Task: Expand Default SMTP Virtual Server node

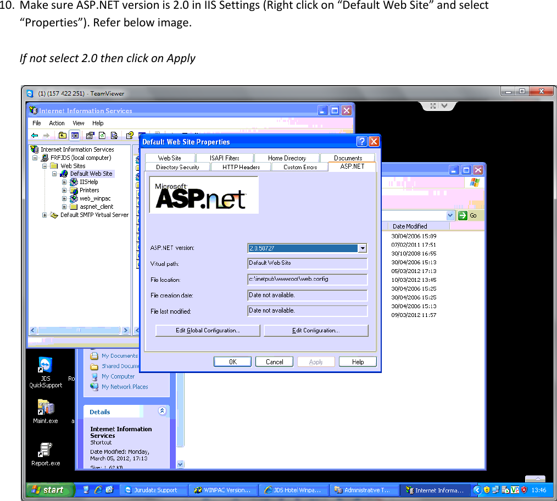Action: click(x=44, y=215)
